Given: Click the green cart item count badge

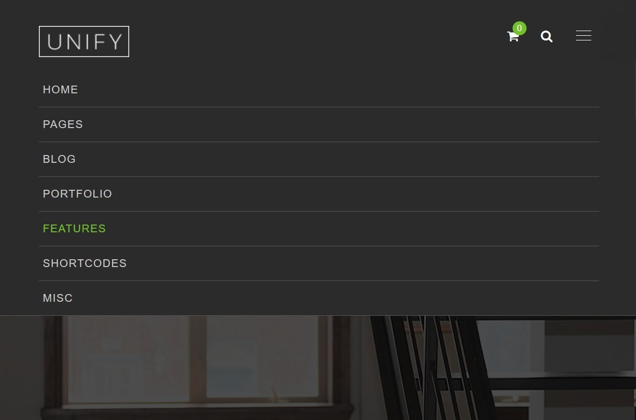Looking at the screenshot, I should pos(519,29).
